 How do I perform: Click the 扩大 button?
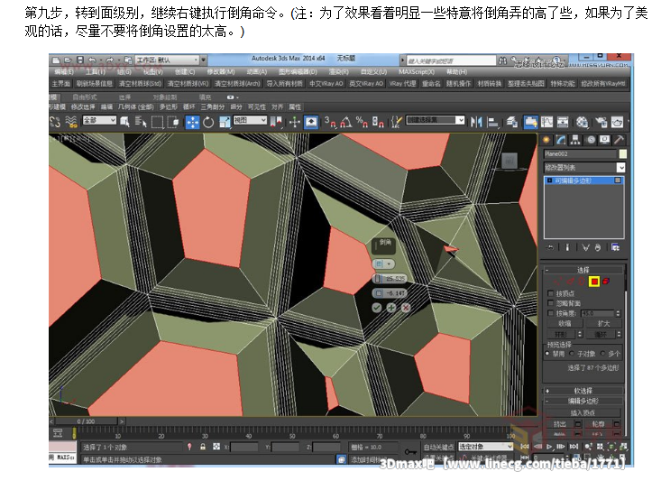click(603, 323)
